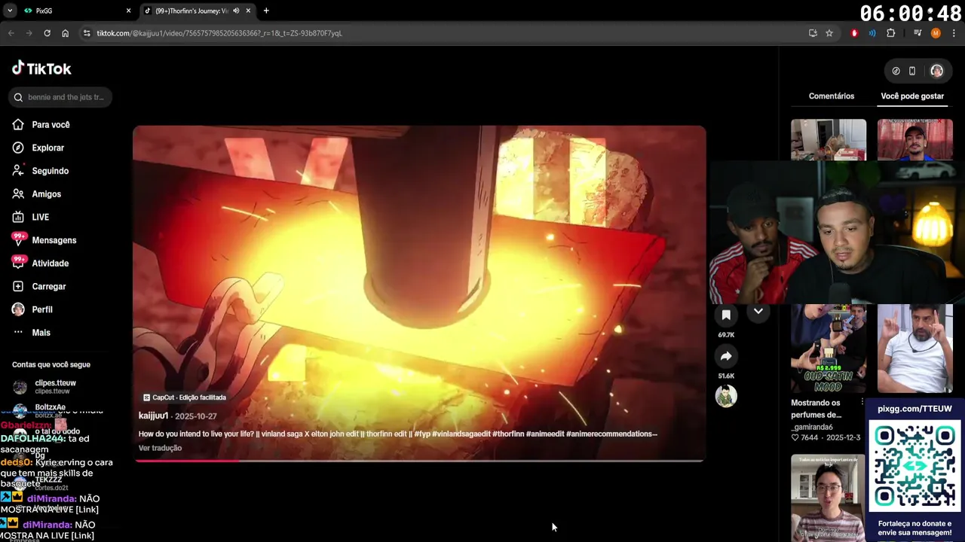Open the red hand adblock extension

point(854,33)
